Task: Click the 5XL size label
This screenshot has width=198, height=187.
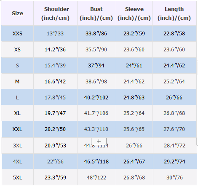Action: pos(17,177)
